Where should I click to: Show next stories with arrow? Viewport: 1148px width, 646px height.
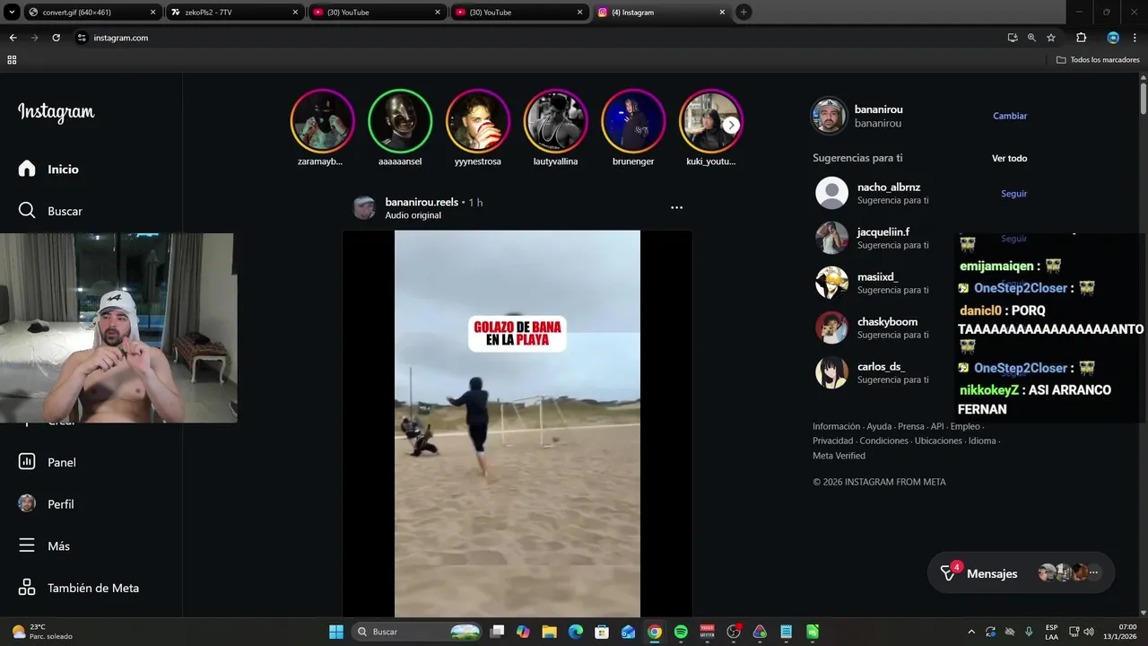point(732,125)
